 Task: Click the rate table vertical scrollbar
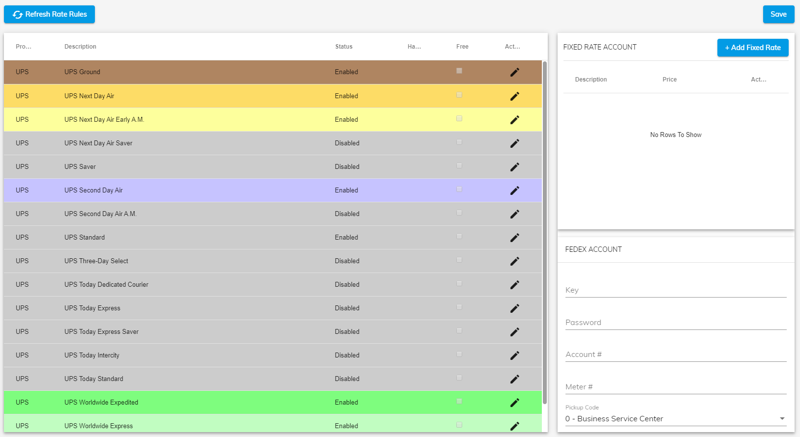[x=544, y=231]
